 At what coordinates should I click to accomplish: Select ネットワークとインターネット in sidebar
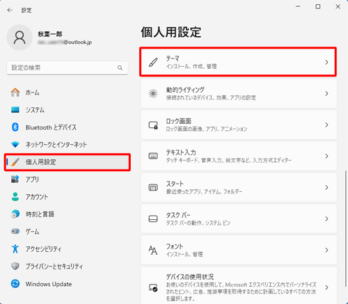coord(68,145)
